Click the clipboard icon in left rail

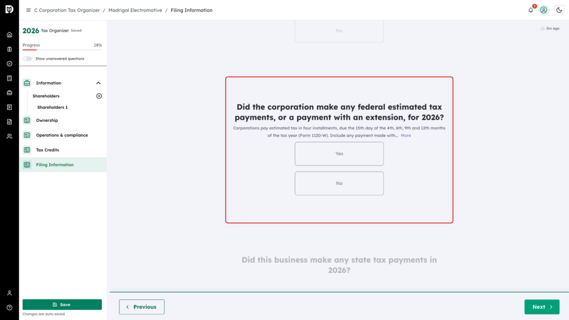pos(9,49)
